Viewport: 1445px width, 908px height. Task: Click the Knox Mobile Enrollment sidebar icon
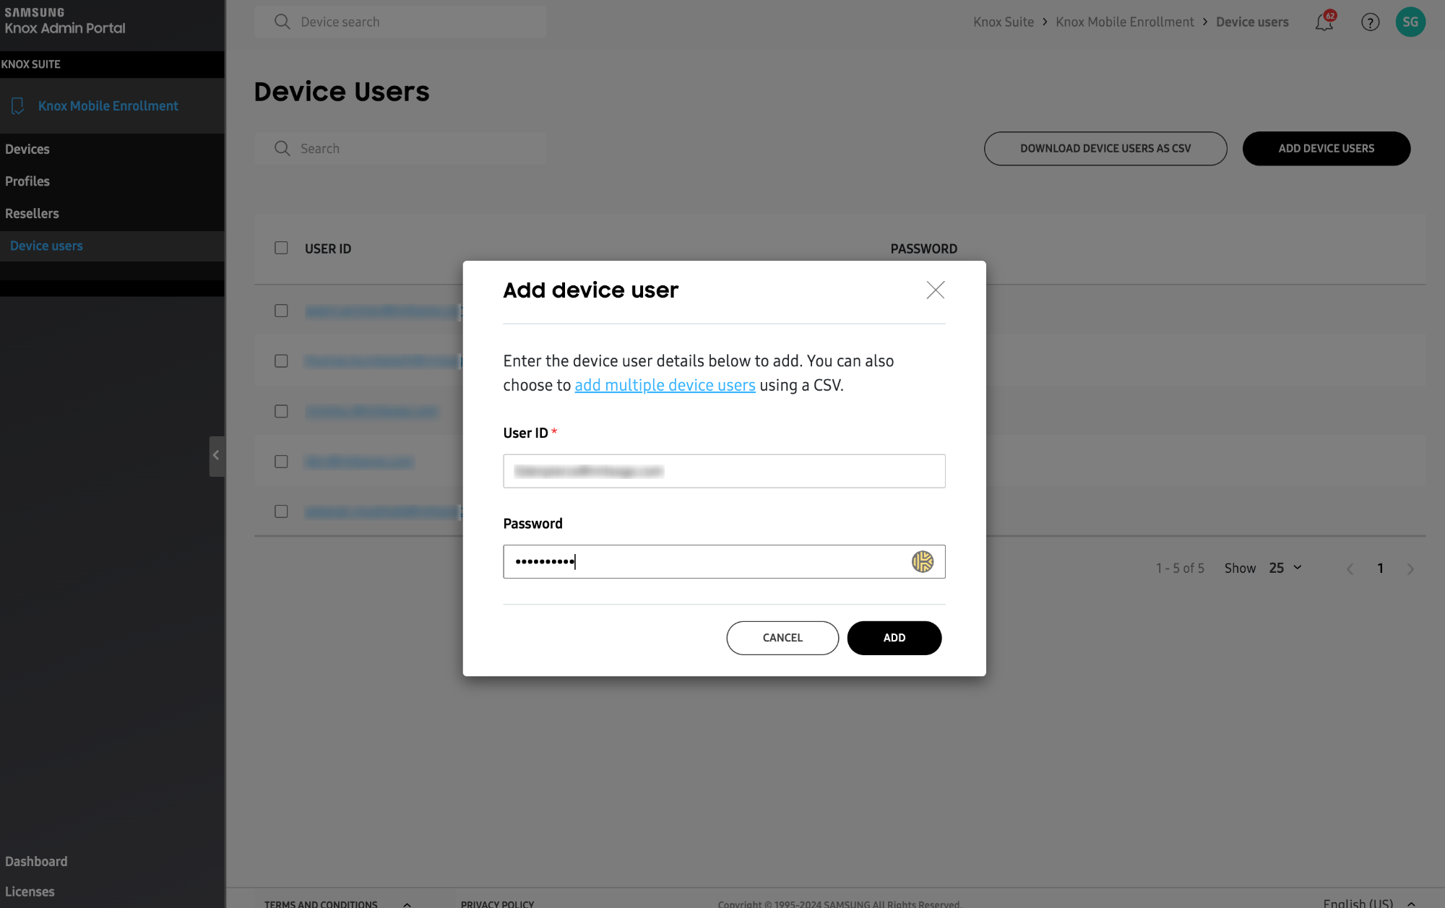click(x=18, y=106)
